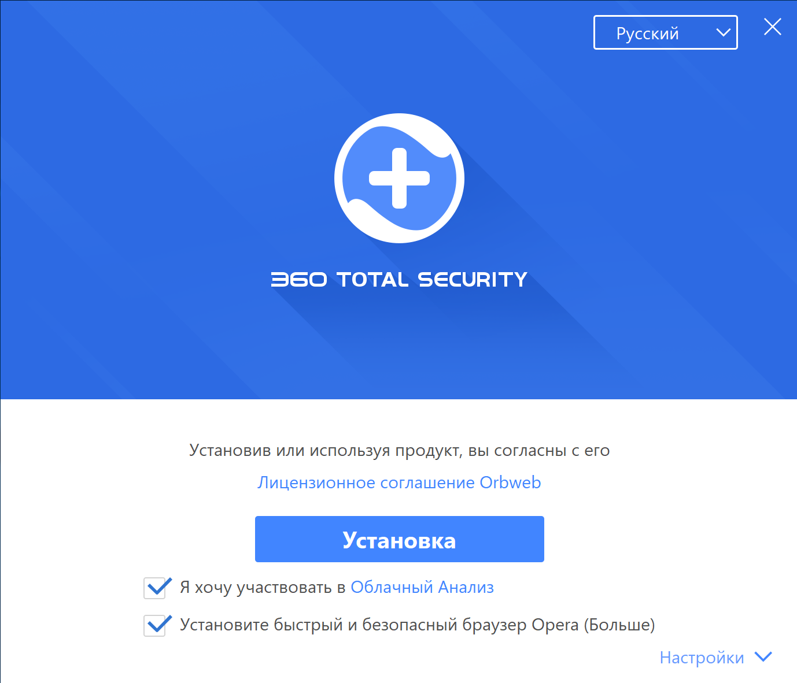Click the arrow in the language selector
This screenshot has height=683, width=797.
(723, 32)
